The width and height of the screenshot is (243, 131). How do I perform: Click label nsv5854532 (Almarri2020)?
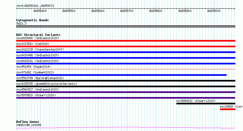coord(196,101)
